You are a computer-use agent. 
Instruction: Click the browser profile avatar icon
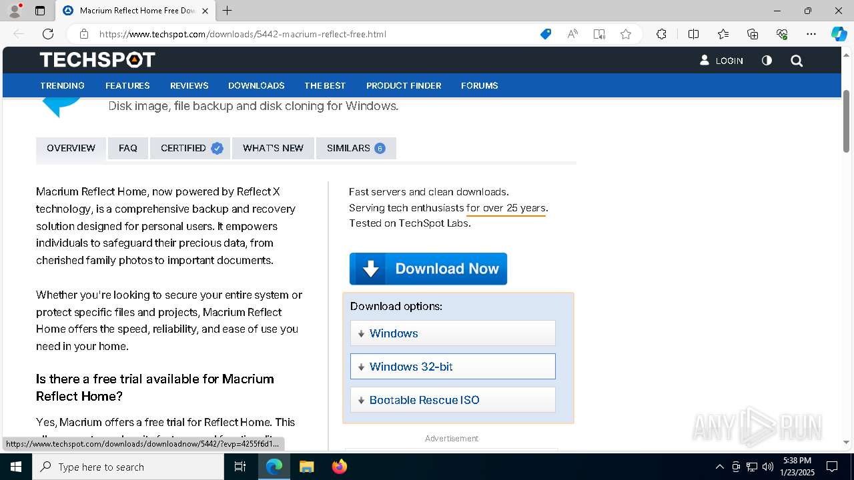point(14,11)
